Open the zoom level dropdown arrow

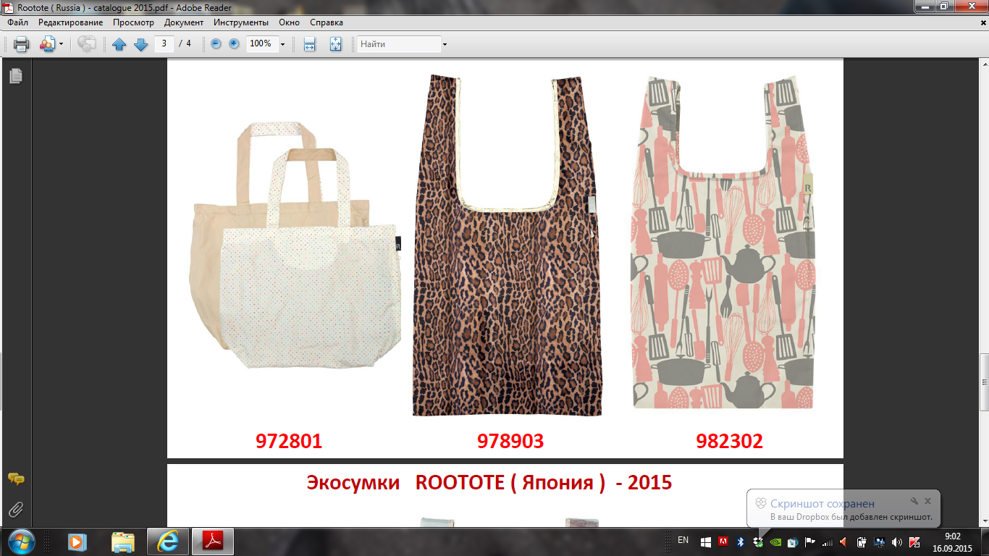click(282, 44)
